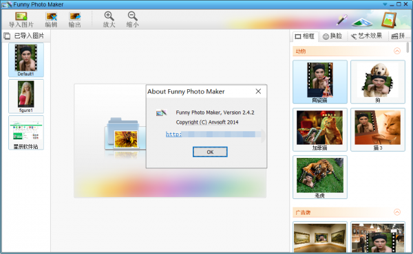Screen dimensions: 413x254
Task: Open the 编辑 edit tool
Action: click(51, 19)
